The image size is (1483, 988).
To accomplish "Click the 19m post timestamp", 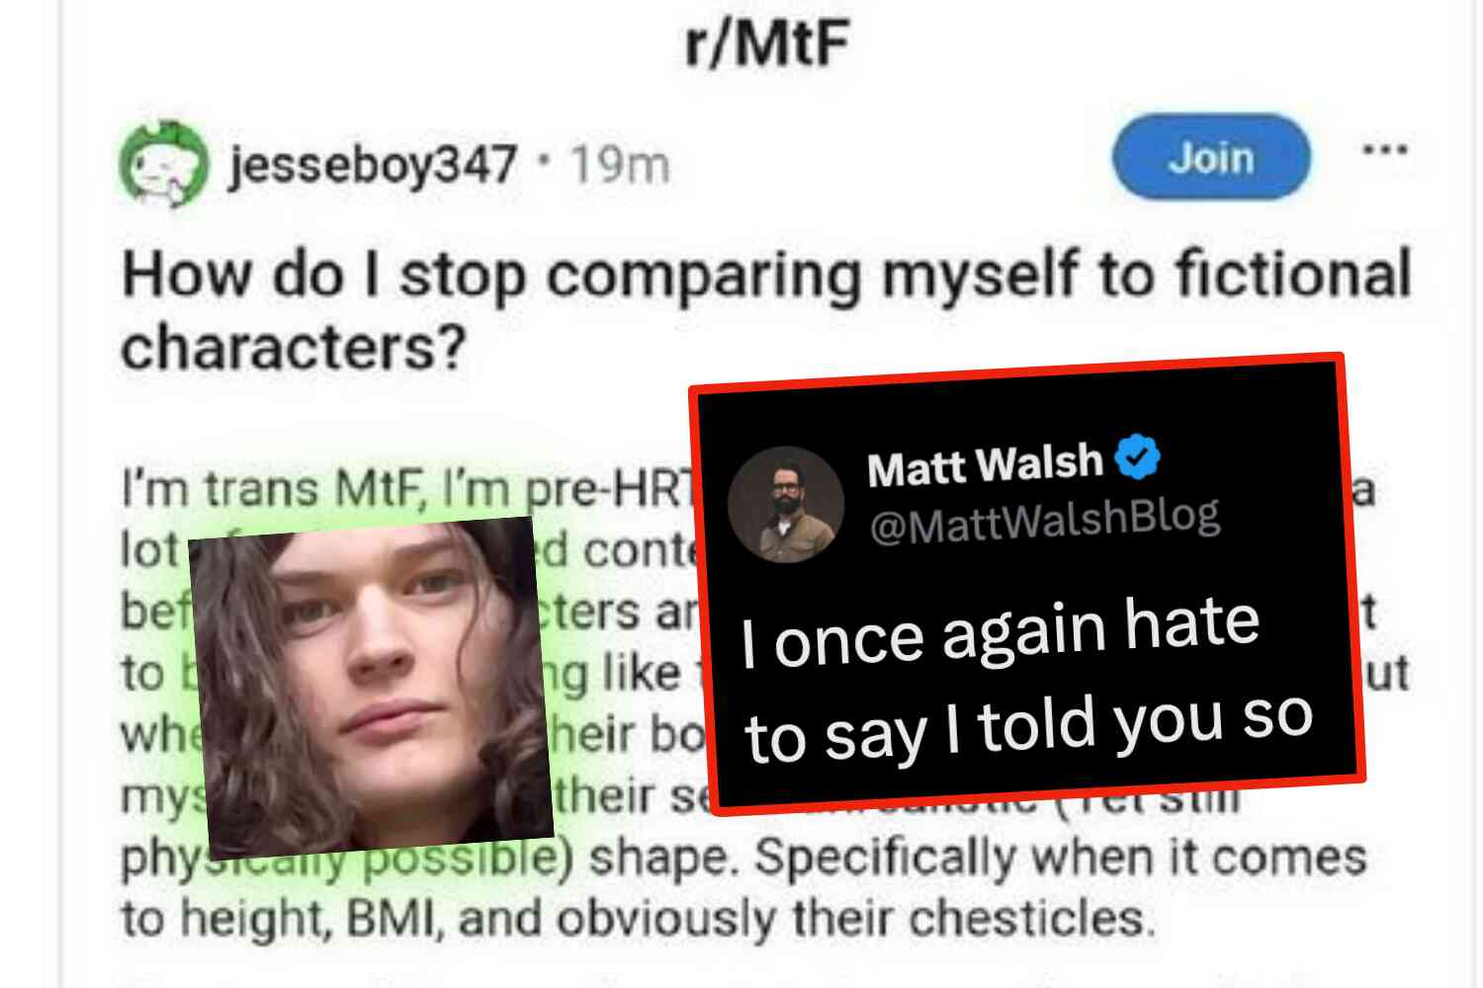I will coord(620,164).
